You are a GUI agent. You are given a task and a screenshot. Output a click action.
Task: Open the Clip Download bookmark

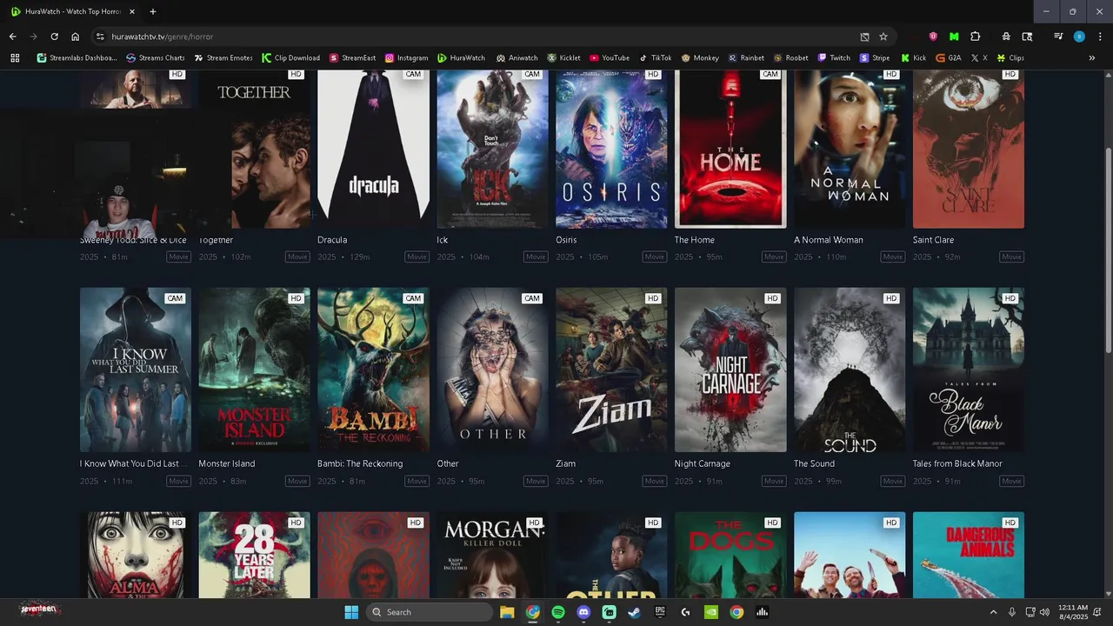291,58
